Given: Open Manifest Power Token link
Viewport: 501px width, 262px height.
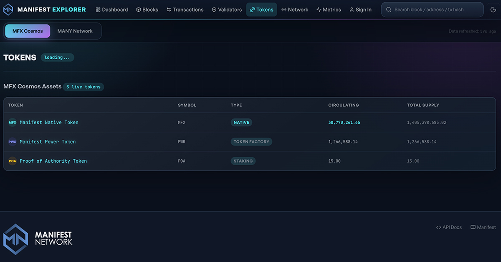Looking at the screenshot, I should click(x=48, y=142).
